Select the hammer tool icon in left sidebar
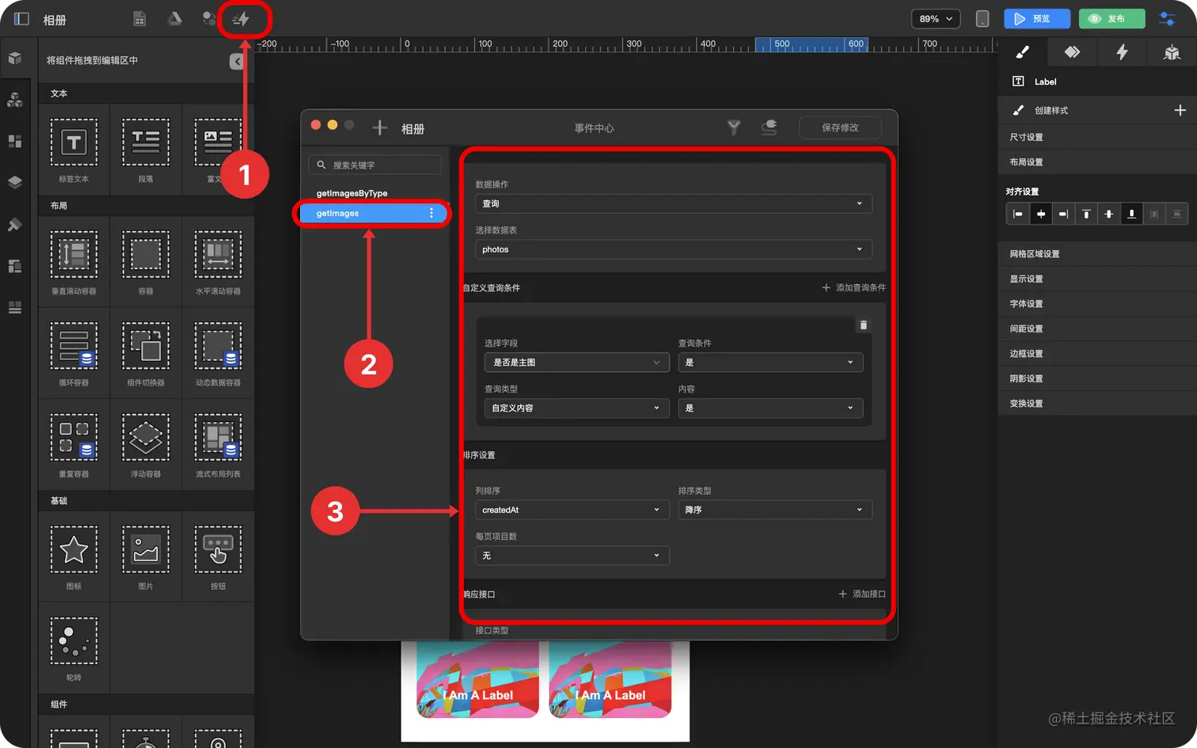 (14, 225)
